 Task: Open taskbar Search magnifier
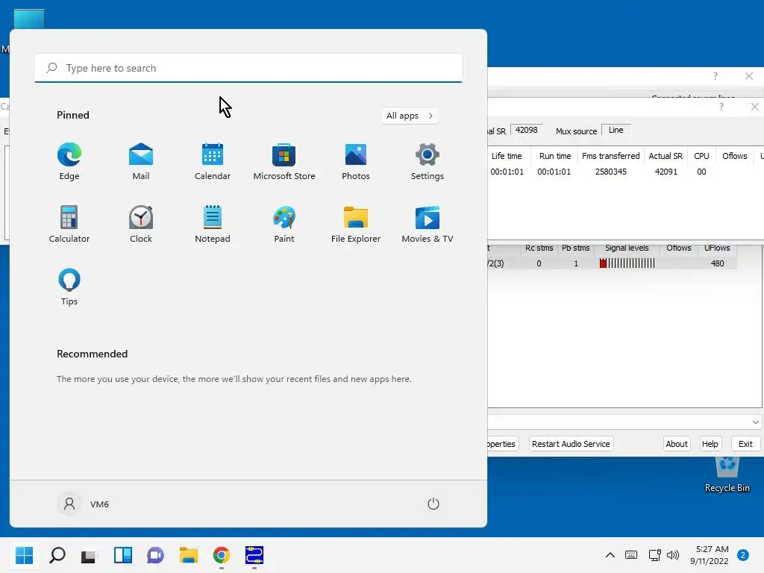(57, 555)
